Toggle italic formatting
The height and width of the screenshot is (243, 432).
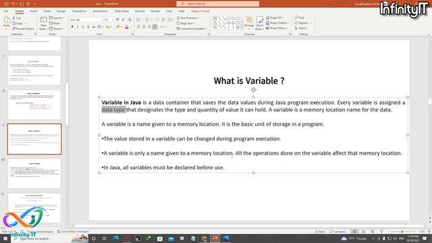point(78,27)
